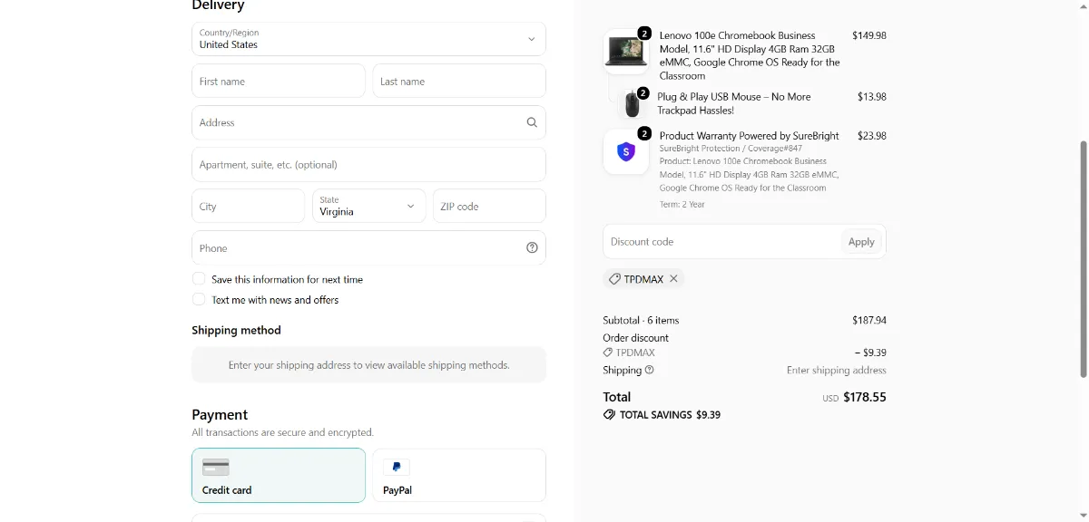Click the PayPal logo icon
The height and width of the screenshot is (522, 1089).
click(397, 468)
